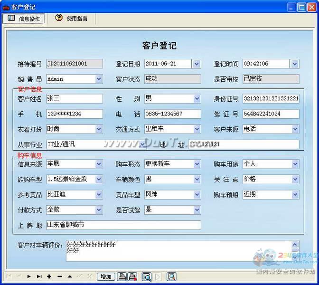The width and height of the screenshot is (319, 285).
Task: Click the 上牌地 field 山东省聊城市
Action: pyautogui.click(x=123, y=225)
